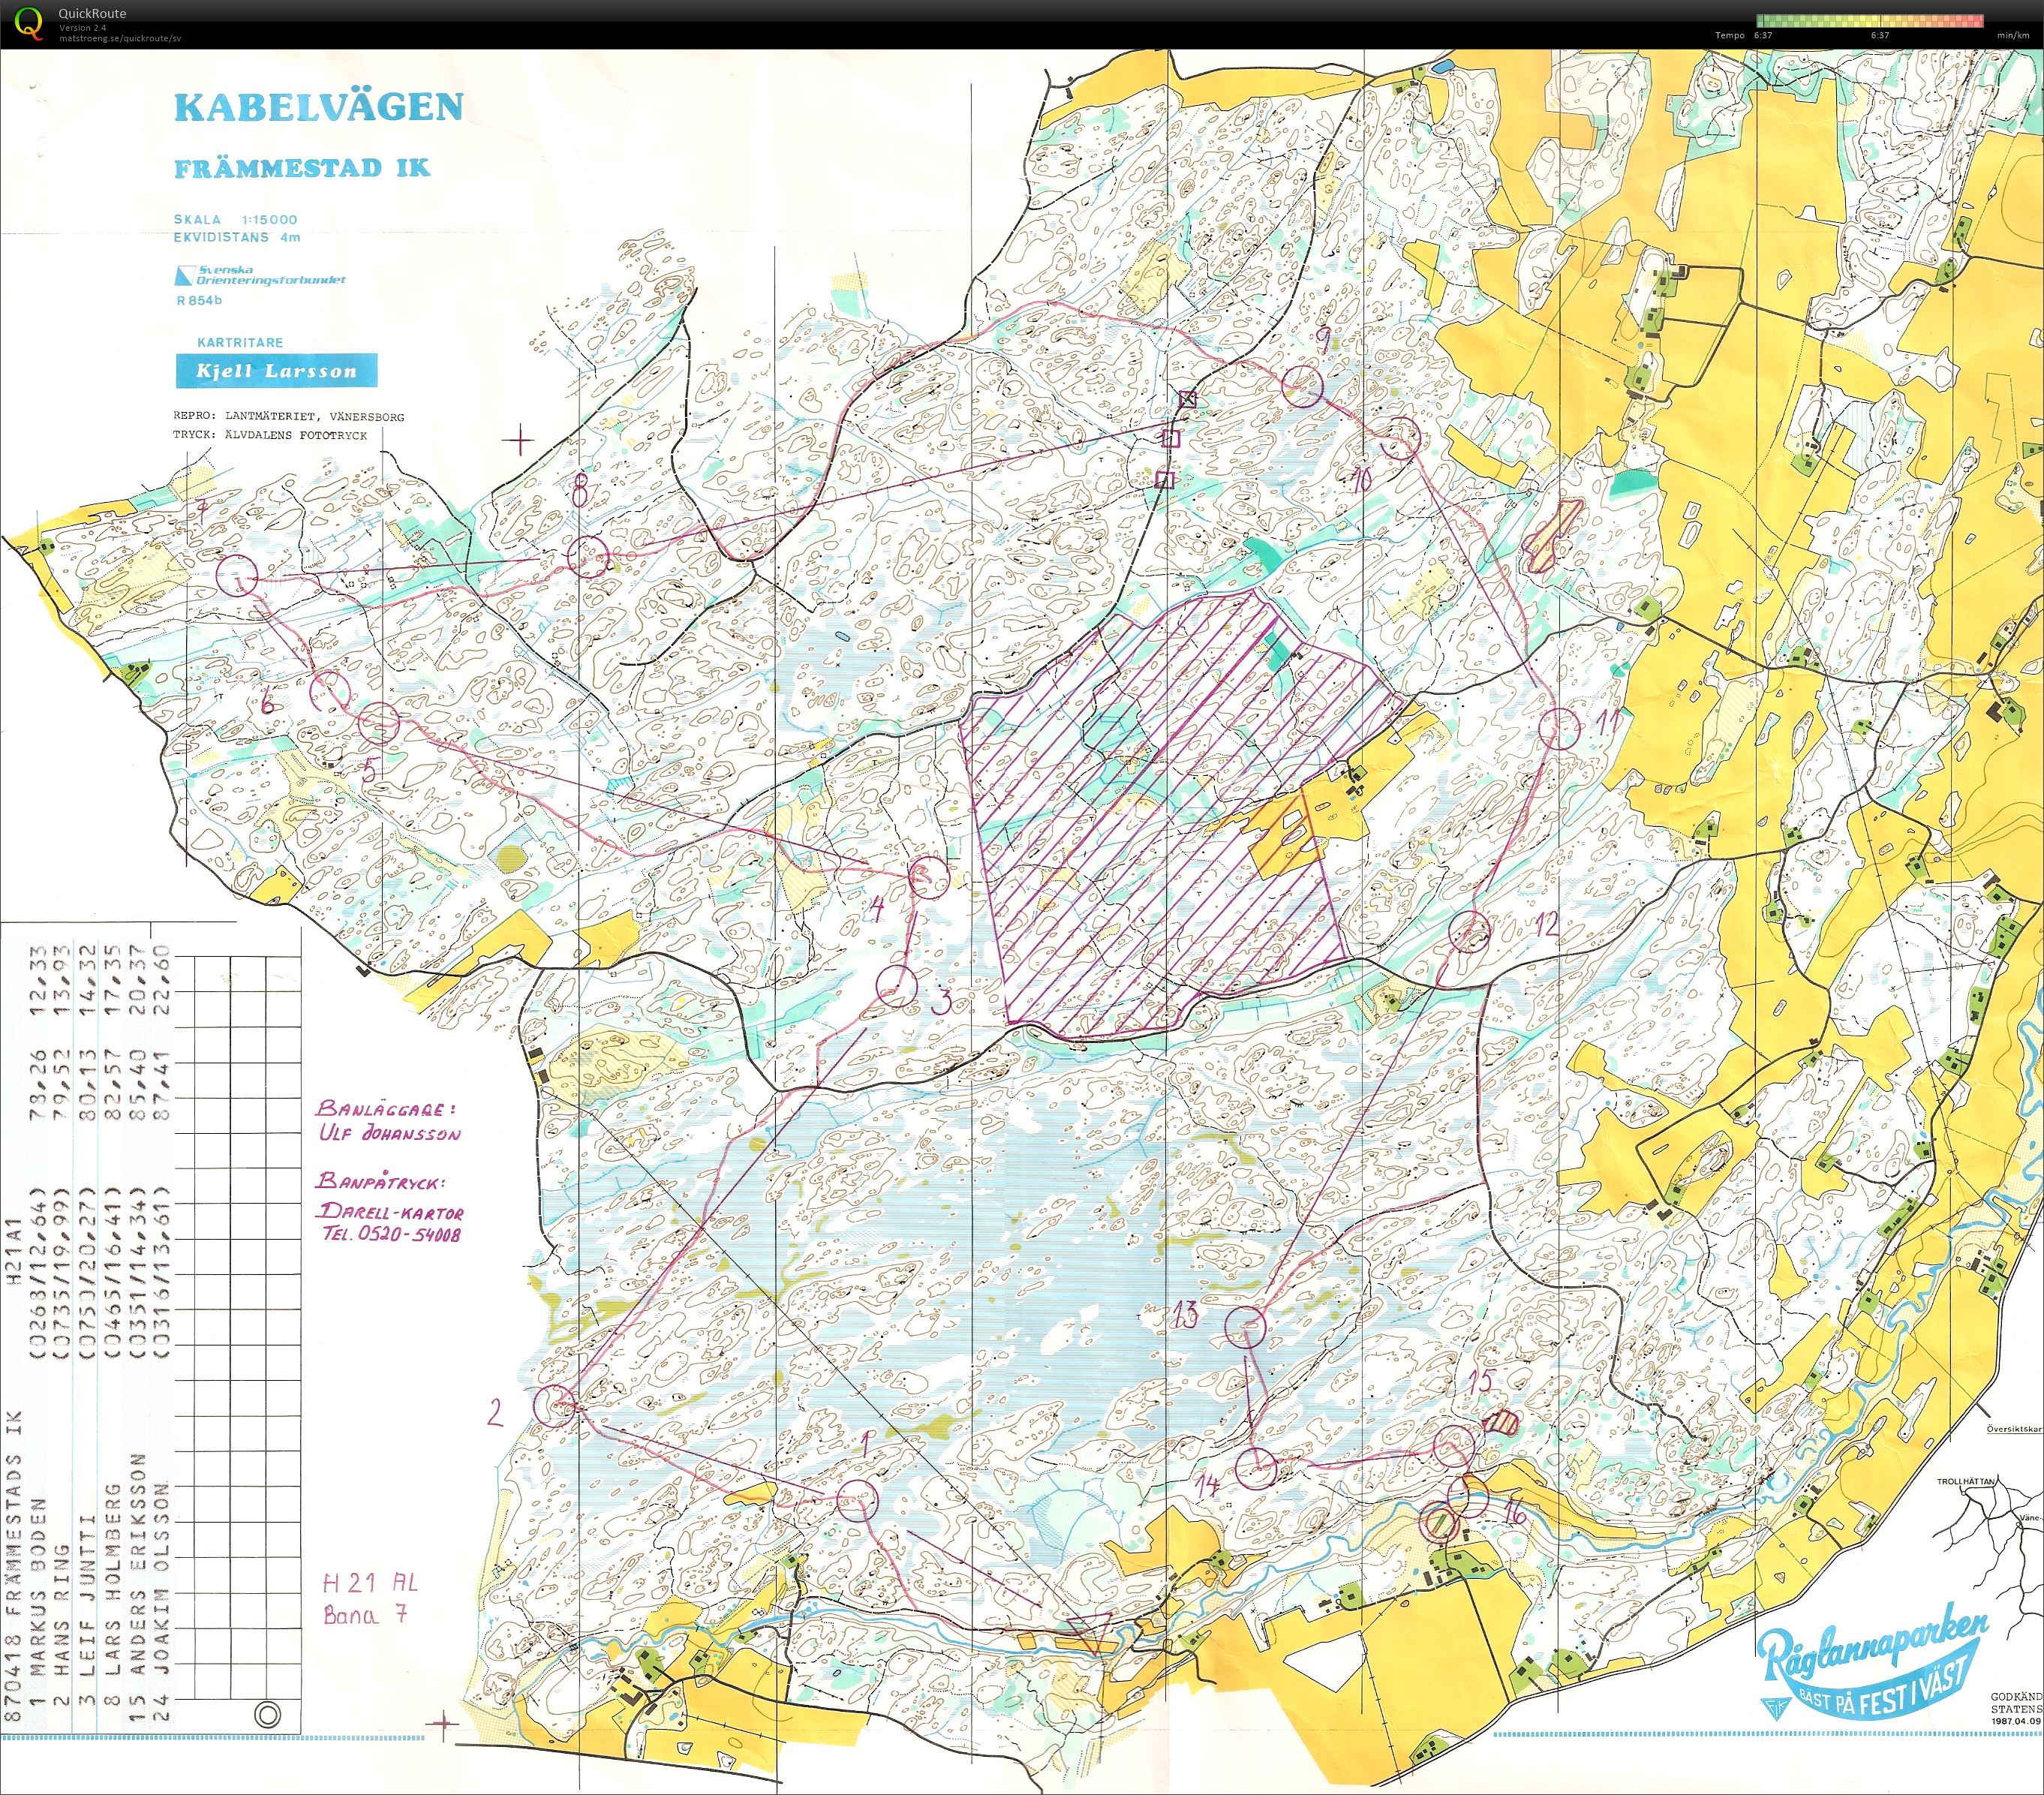Screen dimensions: 2044x1795
Task: Click the QuickRoute title text
Action: tap(92, 14)
